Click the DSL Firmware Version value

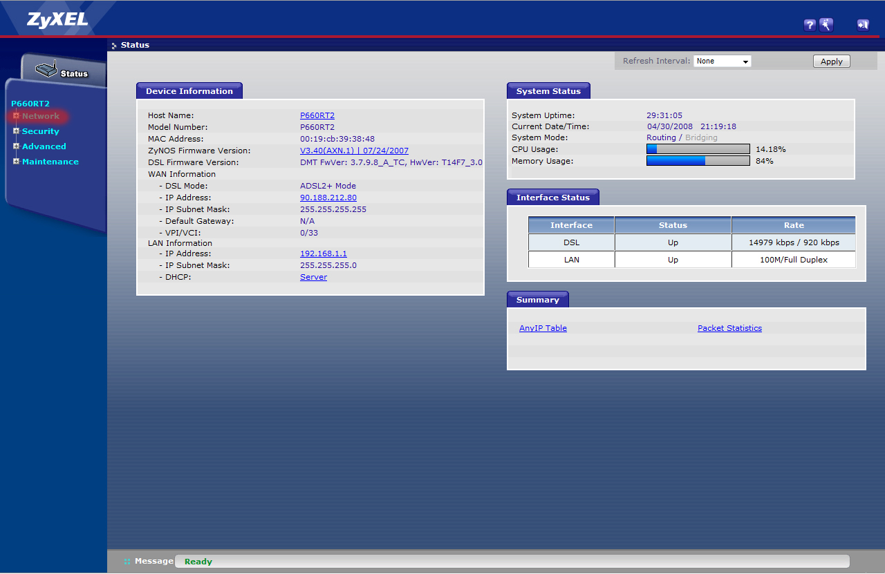(x=391, y=162)
